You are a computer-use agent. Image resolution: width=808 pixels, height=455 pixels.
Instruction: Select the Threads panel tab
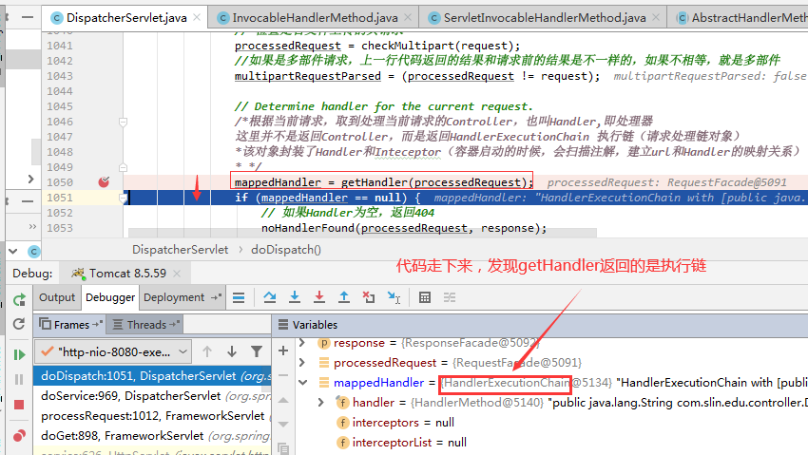point(145,325)
